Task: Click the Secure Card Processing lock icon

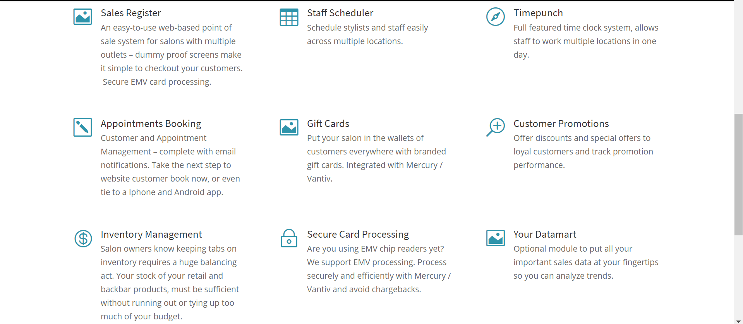Action: pyautogui.click(x=289, y=238)
